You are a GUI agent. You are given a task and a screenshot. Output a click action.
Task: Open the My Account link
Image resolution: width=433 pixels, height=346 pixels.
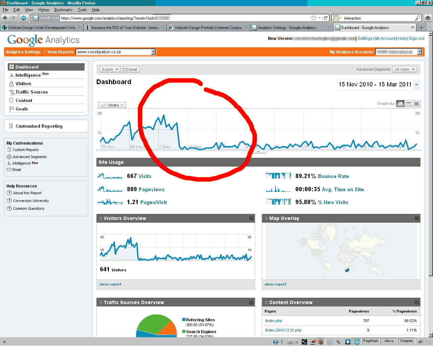click(385, 39)
